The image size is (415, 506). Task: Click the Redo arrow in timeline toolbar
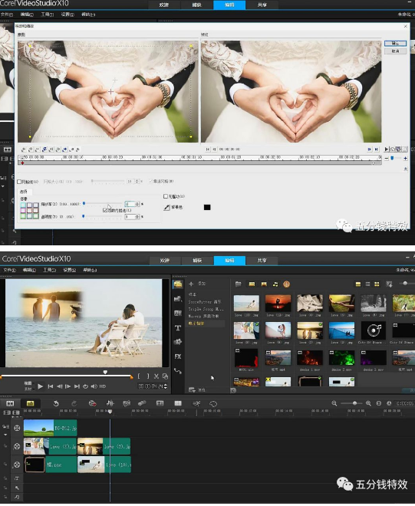click(x=74, y=403)
